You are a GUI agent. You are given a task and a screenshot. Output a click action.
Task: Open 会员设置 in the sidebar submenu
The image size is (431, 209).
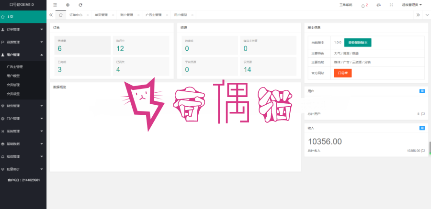23,94
